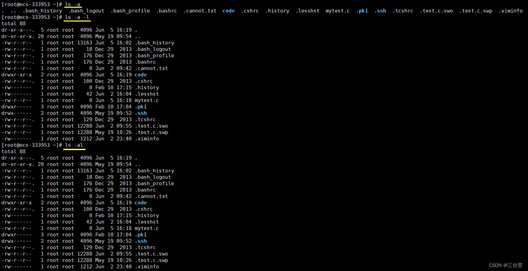Click size '13163' in the 'ls -a -l' listing
Screen dimensions: 528x271
(85, 43)
